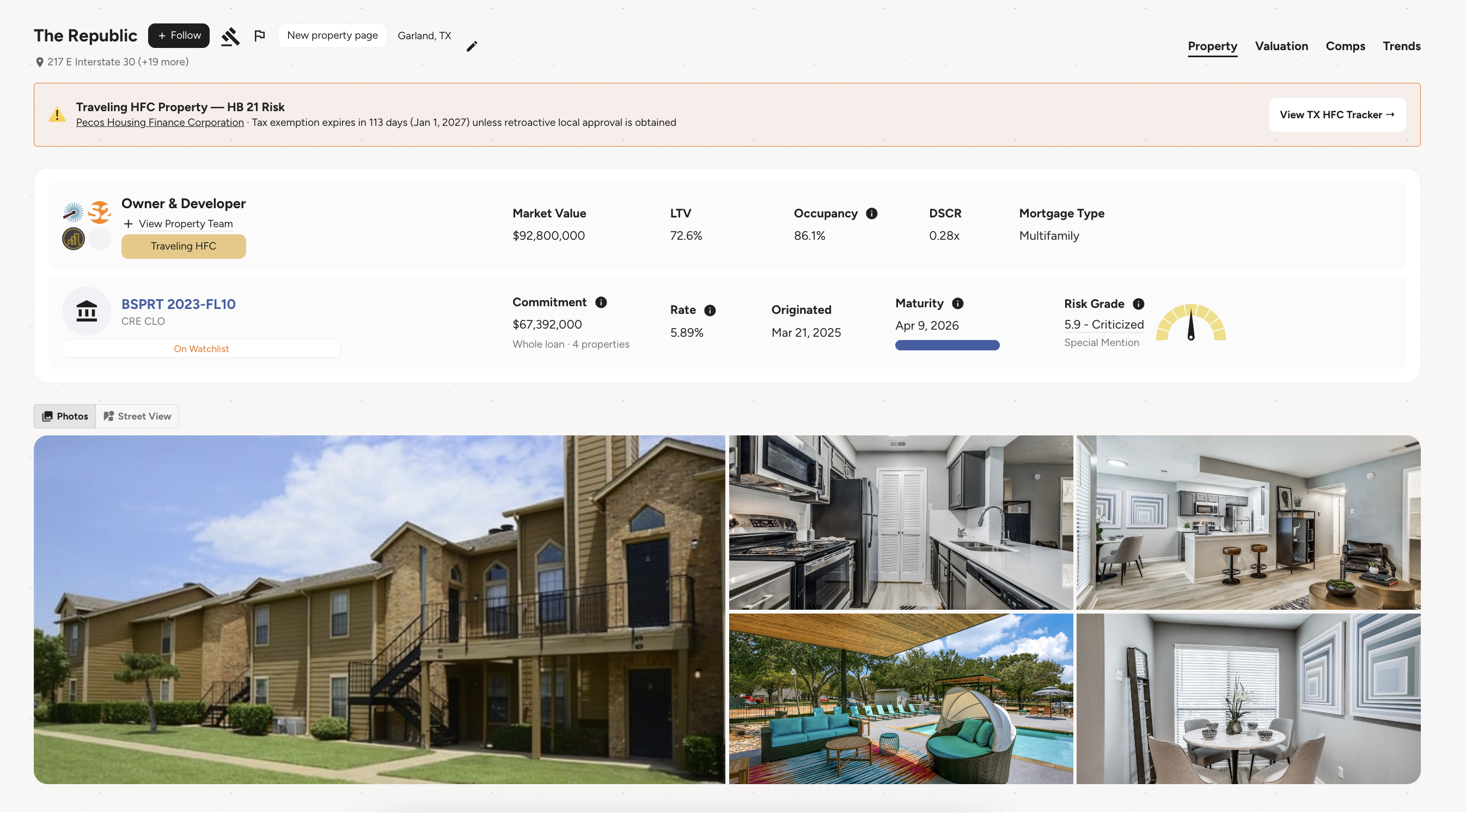Open the living room photo thumbnail

(1248, 522)
